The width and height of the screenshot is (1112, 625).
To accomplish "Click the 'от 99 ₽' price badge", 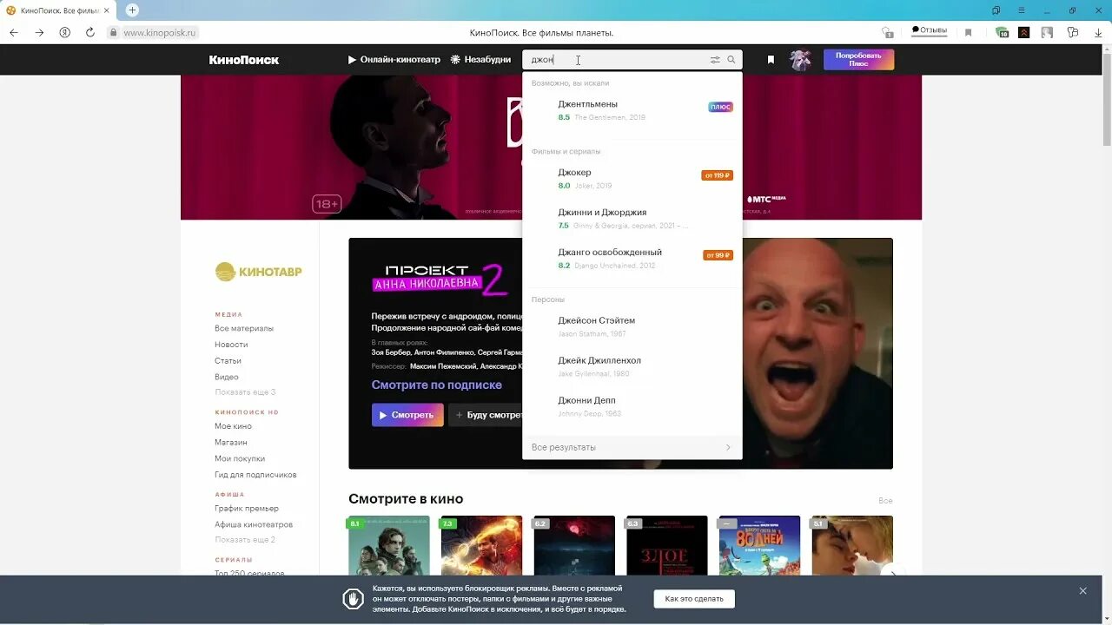I will tap(718, 255).
